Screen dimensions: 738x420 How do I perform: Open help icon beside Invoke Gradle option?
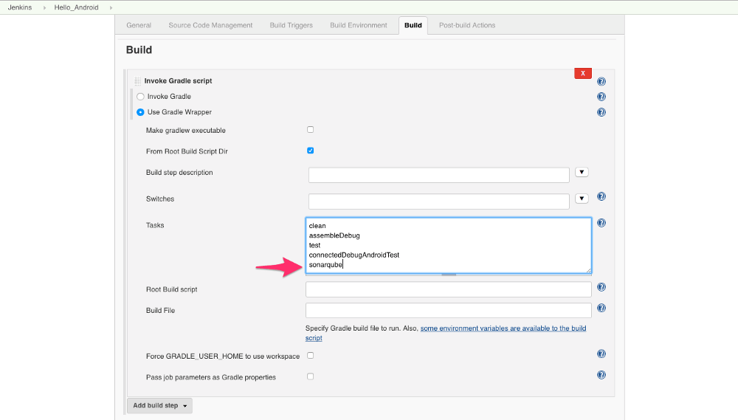(601, 97)
